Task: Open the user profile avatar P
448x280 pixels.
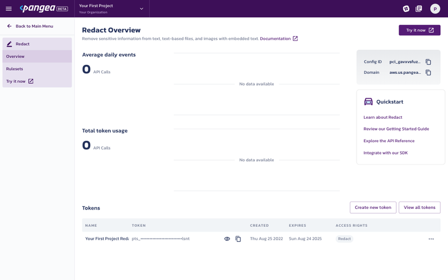Action: 435,9
